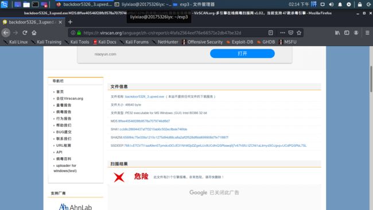
Task: Click the AhnLab vendor logo
Action: point(75,207)
